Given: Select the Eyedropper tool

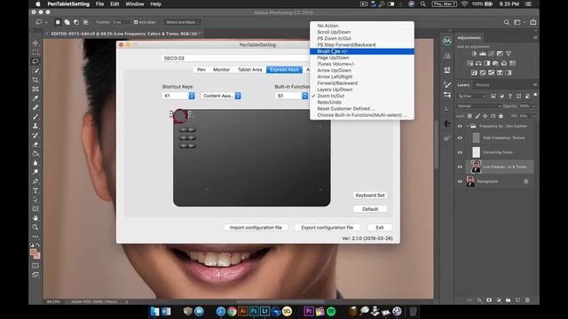Looking at the screenshot, I should coord(35,98).
